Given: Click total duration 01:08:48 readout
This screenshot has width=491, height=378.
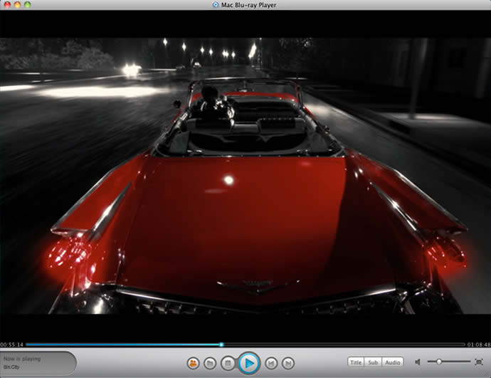Looking at the screenshot, I should [479, 345].
